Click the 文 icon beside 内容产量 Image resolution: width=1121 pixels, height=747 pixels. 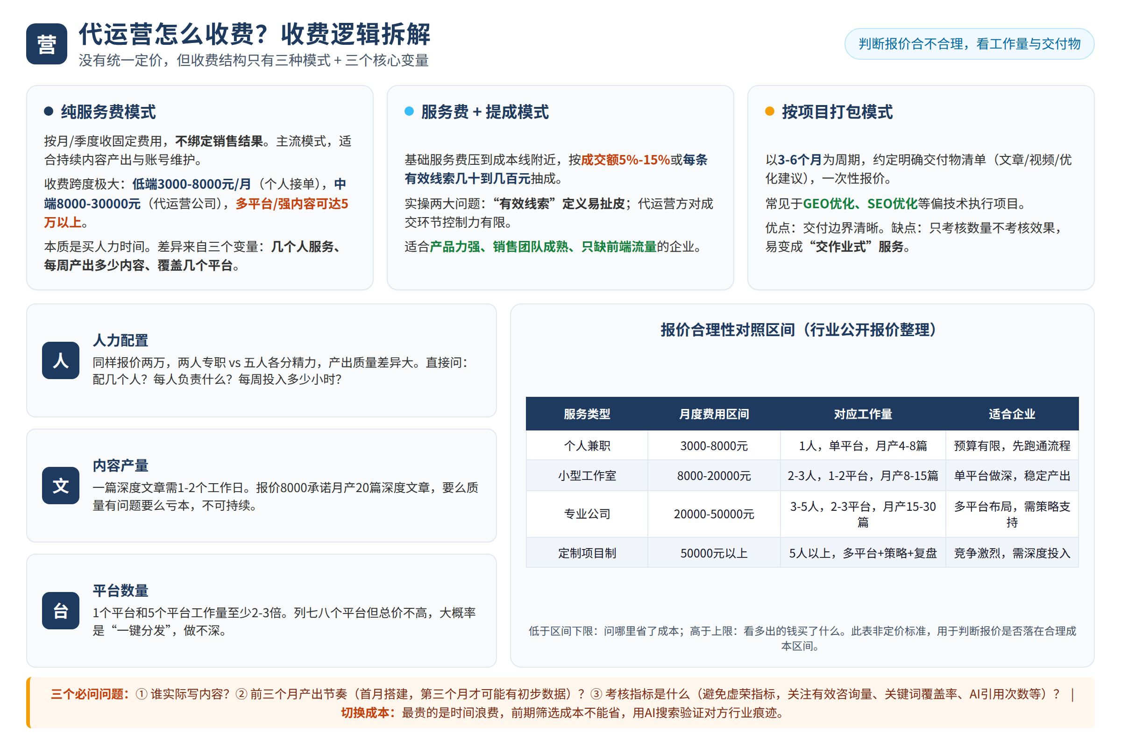(61, 486)
